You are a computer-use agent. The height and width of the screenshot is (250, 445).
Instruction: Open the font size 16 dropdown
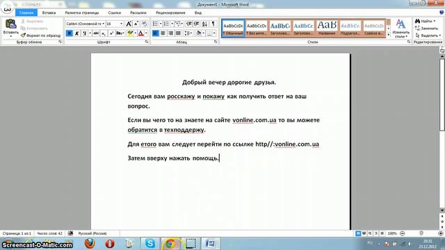tap(122, 24)
